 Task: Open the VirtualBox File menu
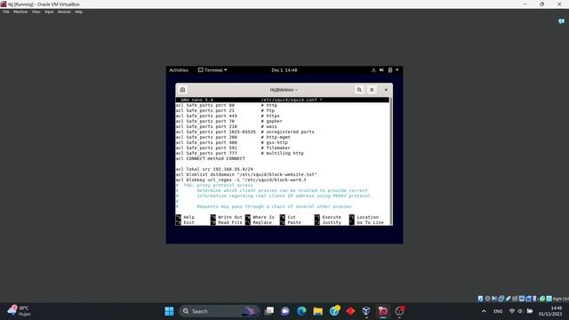(6, 12)
